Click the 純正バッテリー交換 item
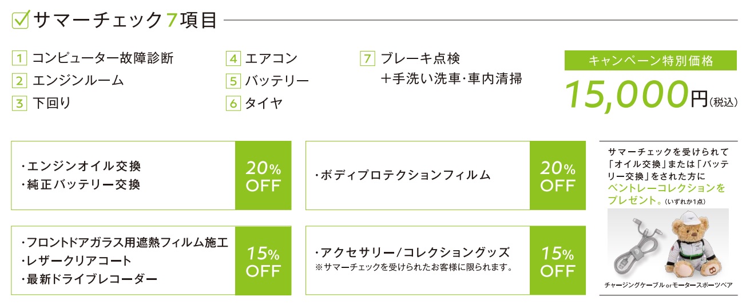The image size is (750, 304). tap(81, 184)
